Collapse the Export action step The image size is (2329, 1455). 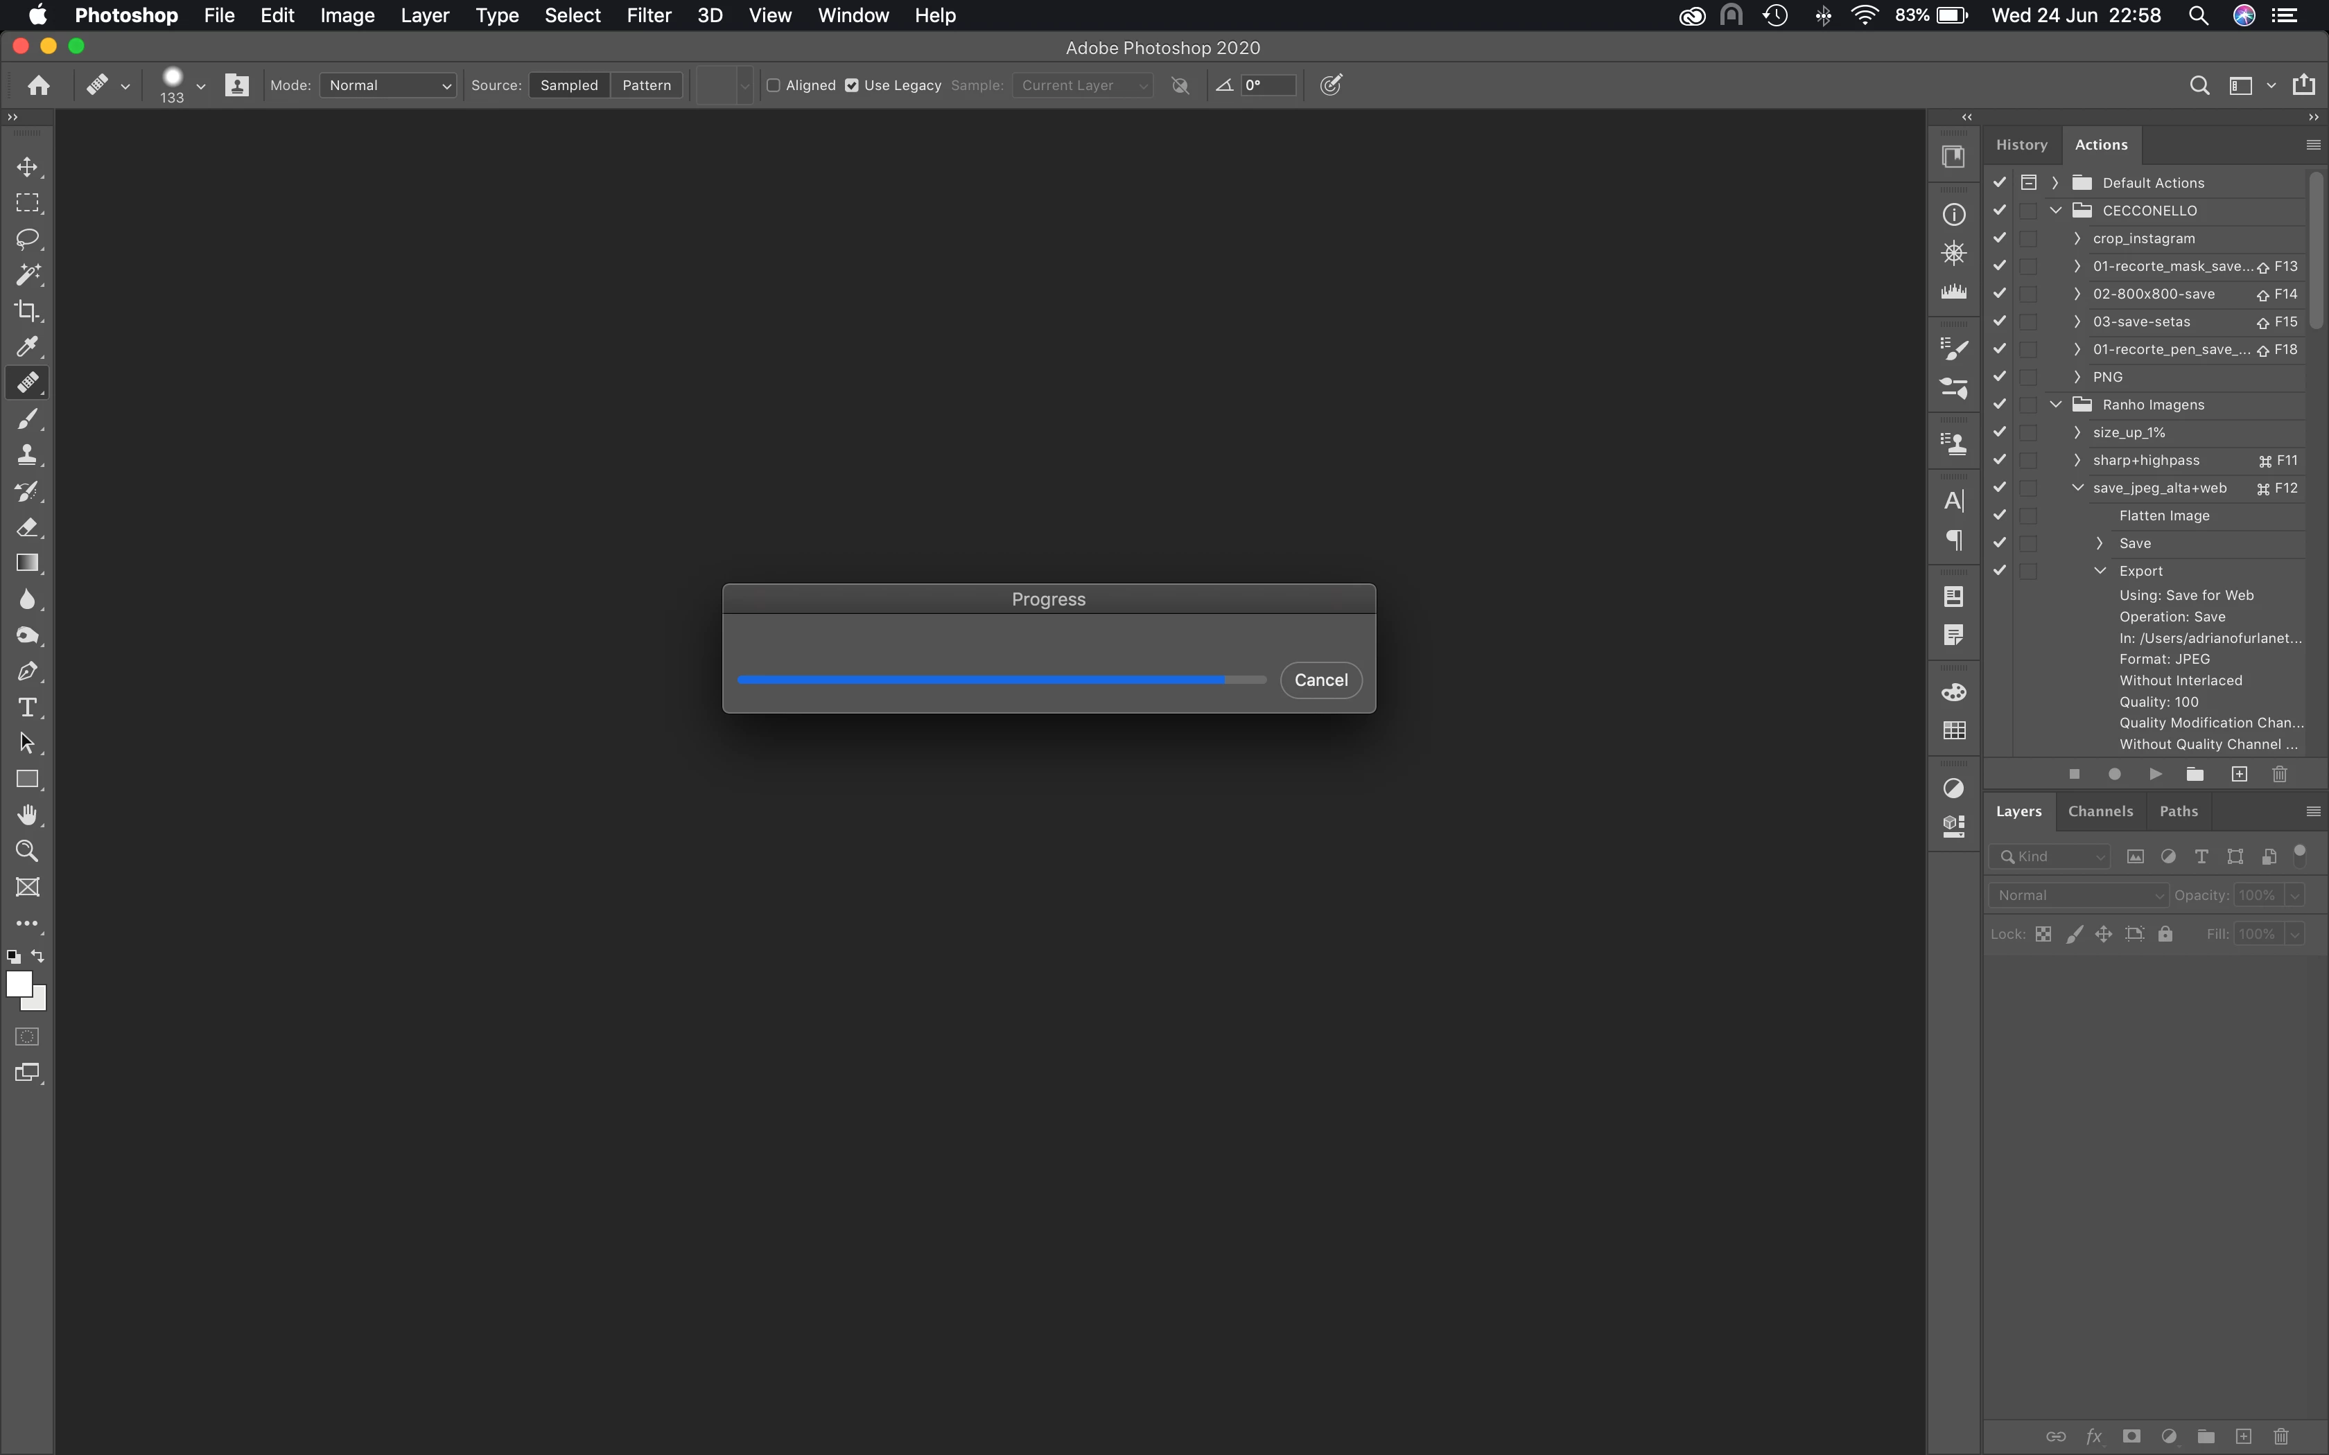[x=2100, y=571]
